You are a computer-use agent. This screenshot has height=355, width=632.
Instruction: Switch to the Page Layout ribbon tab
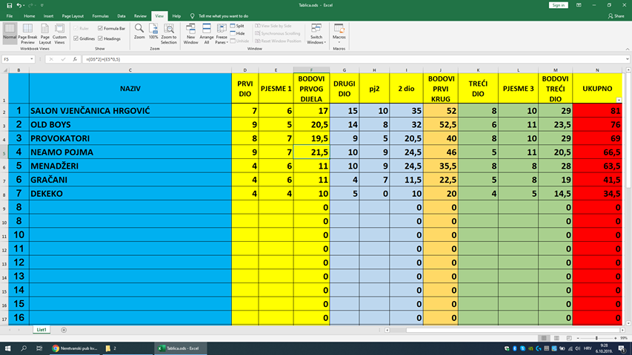click(x=73, y=15)
